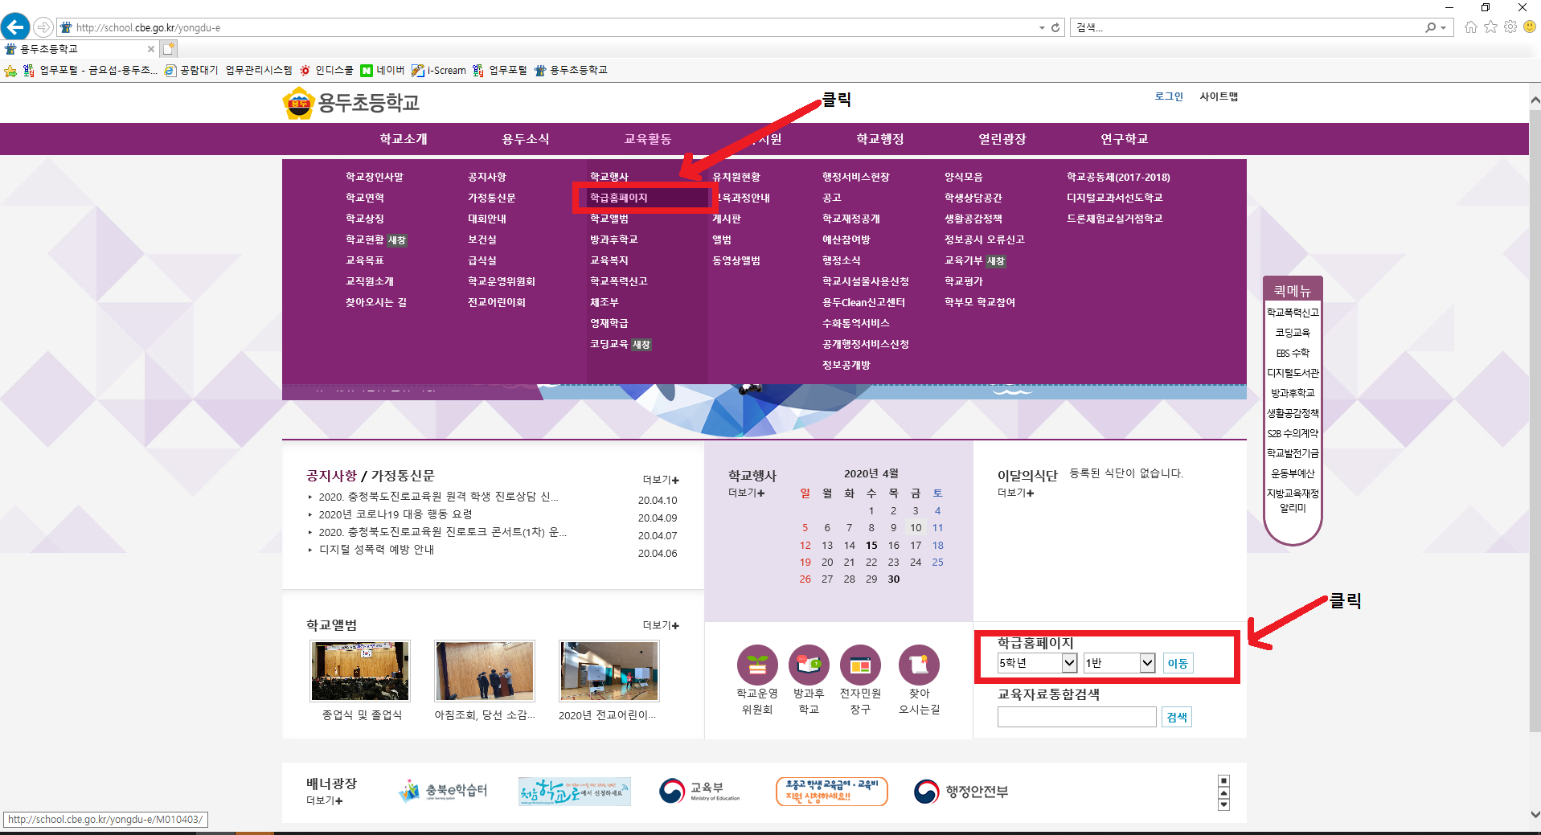1541x835 pixels.
Task: Click the 학교운영위원회 round icon
Action: (x=757, y=665)
